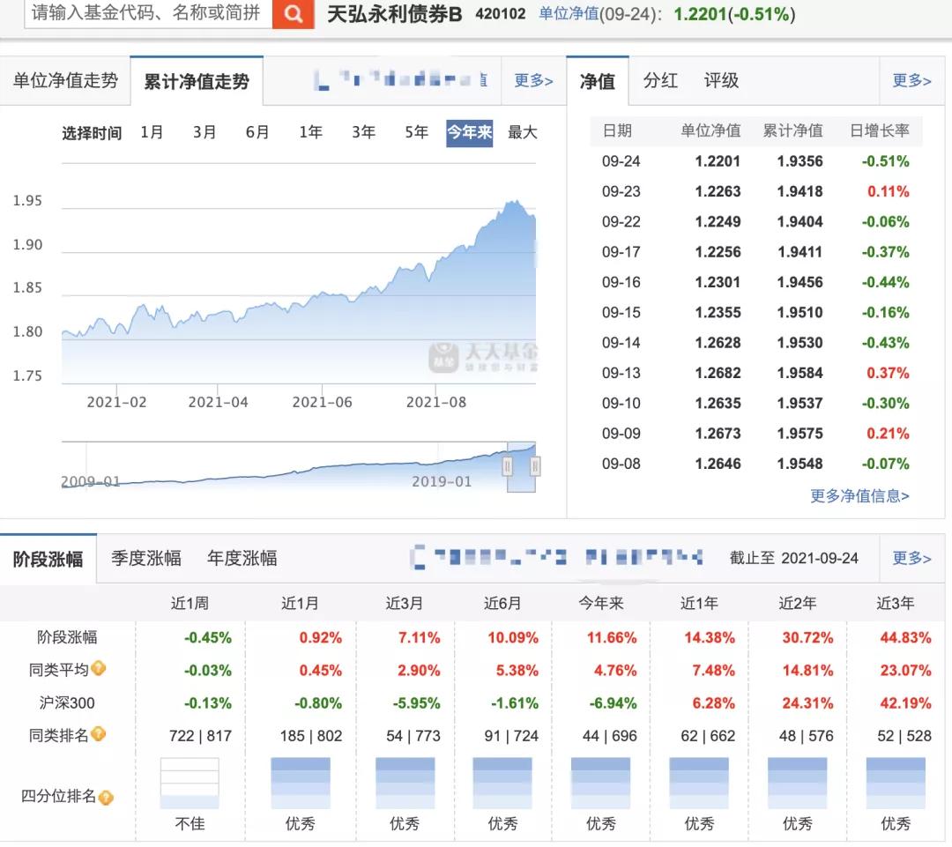This screenshot has height=847, width=952.
Task: Select the 季度涨幅 tab
Action: 145,558
